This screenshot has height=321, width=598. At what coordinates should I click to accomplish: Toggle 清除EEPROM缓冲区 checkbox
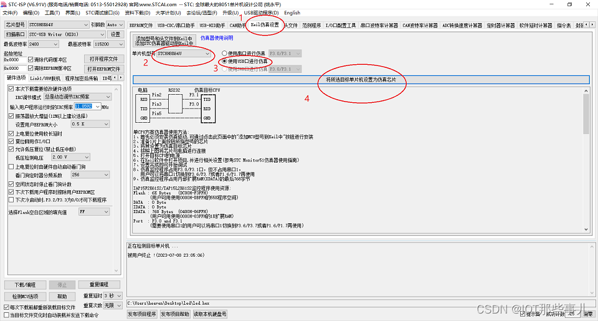click(x=31, y=69)
